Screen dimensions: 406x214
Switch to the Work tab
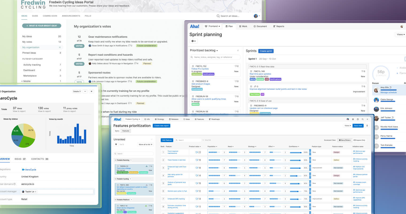pos(243,26)
